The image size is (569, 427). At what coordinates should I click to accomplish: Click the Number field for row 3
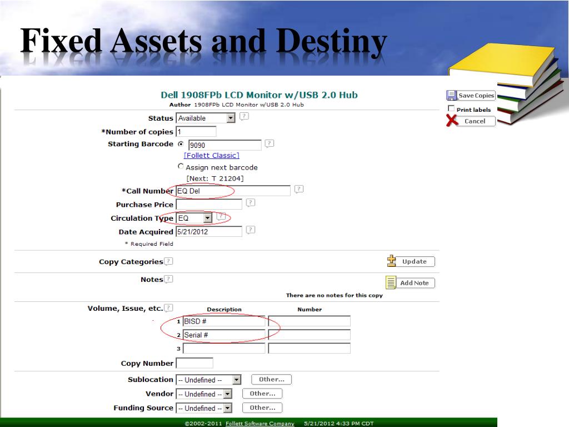pos(309,349)
